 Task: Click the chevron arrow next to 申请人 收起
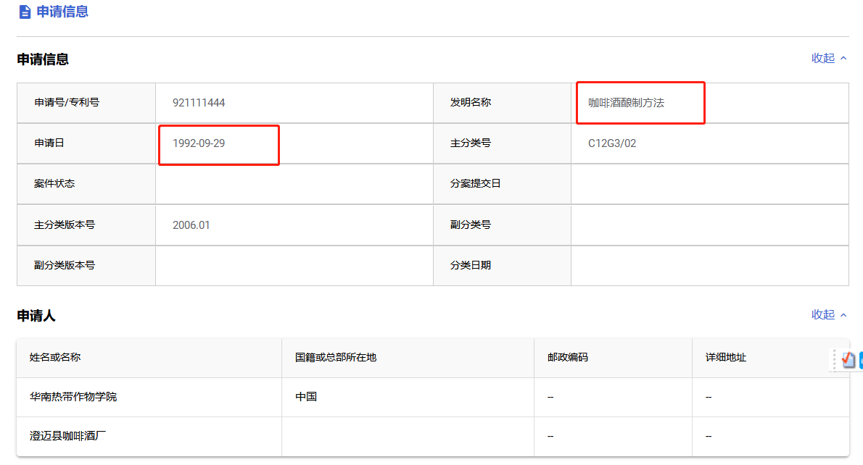click(x=843, y=315)
